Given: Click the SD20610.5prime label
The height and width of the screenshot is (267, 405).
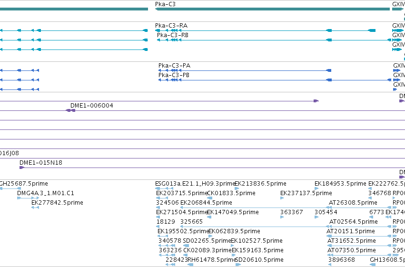Looking at the screenshot, I should (259, 260).
